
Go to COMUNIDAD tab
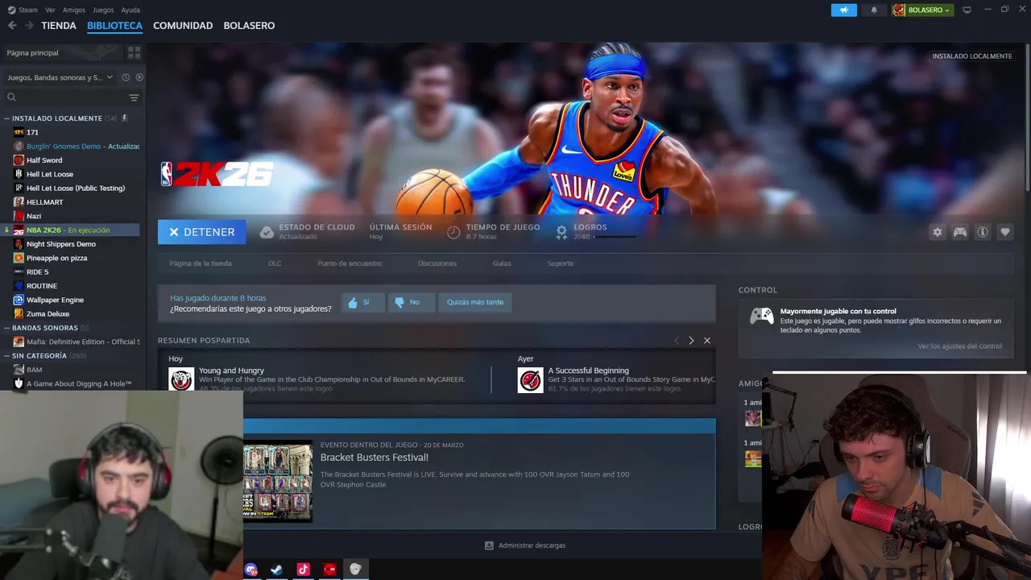coord(183,26)
